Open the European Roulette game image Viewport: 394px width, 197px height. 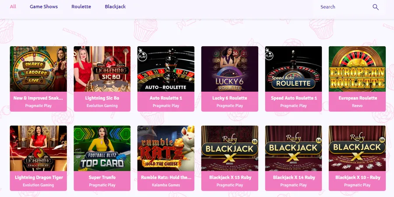pos(357,69)
